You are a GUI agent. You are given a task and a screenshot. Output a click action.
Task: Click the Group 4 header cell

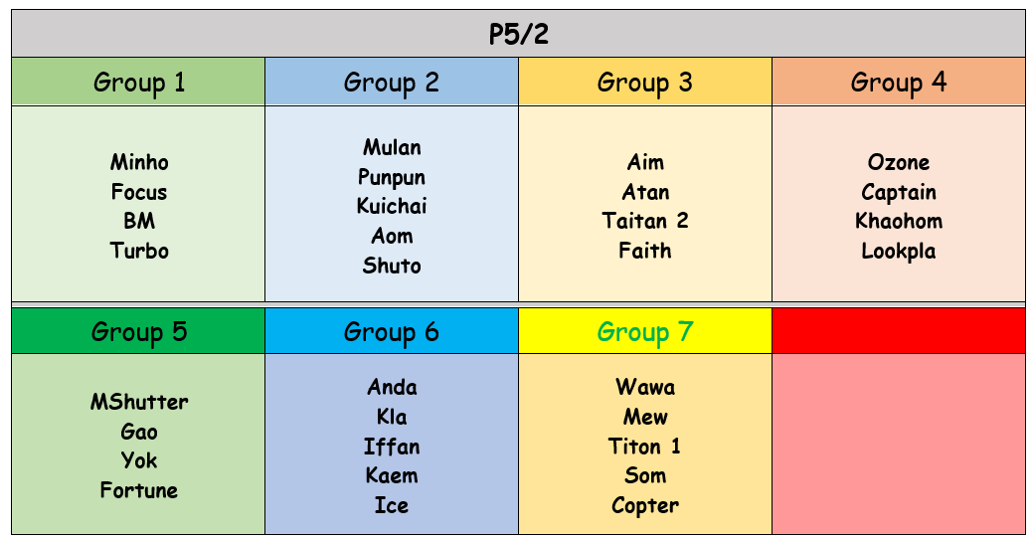tap(898, 82)
